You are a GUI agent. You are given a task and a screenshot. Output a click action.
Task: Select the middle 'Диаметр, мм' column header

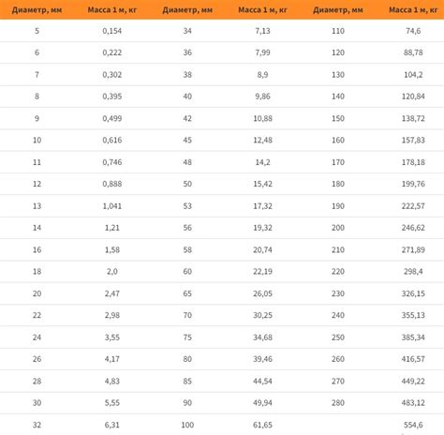click(187, 10)
